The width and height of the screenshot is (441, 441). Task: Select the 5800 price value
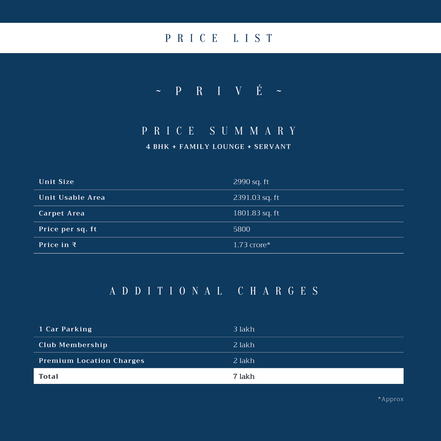242,229
